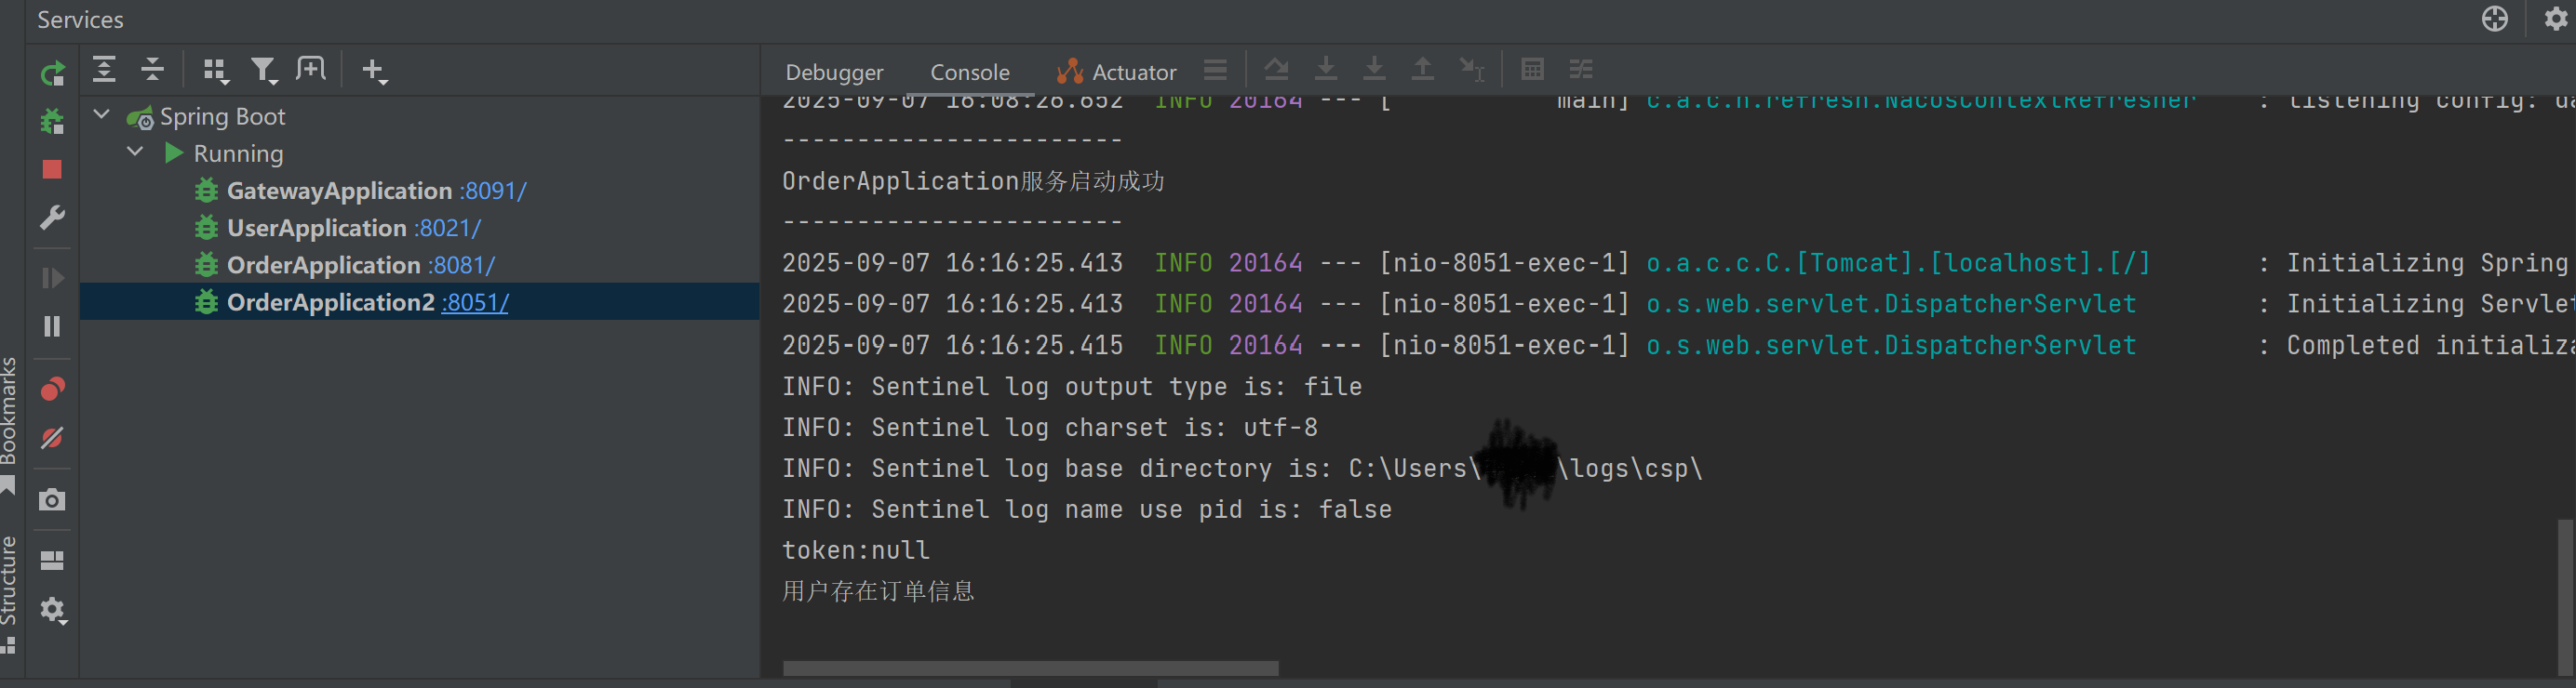Click the 'Sentinel log charset is: utf-8' line
Image resolution: width=2576 pixels, height=688 pixels.
click(1049, 428)
